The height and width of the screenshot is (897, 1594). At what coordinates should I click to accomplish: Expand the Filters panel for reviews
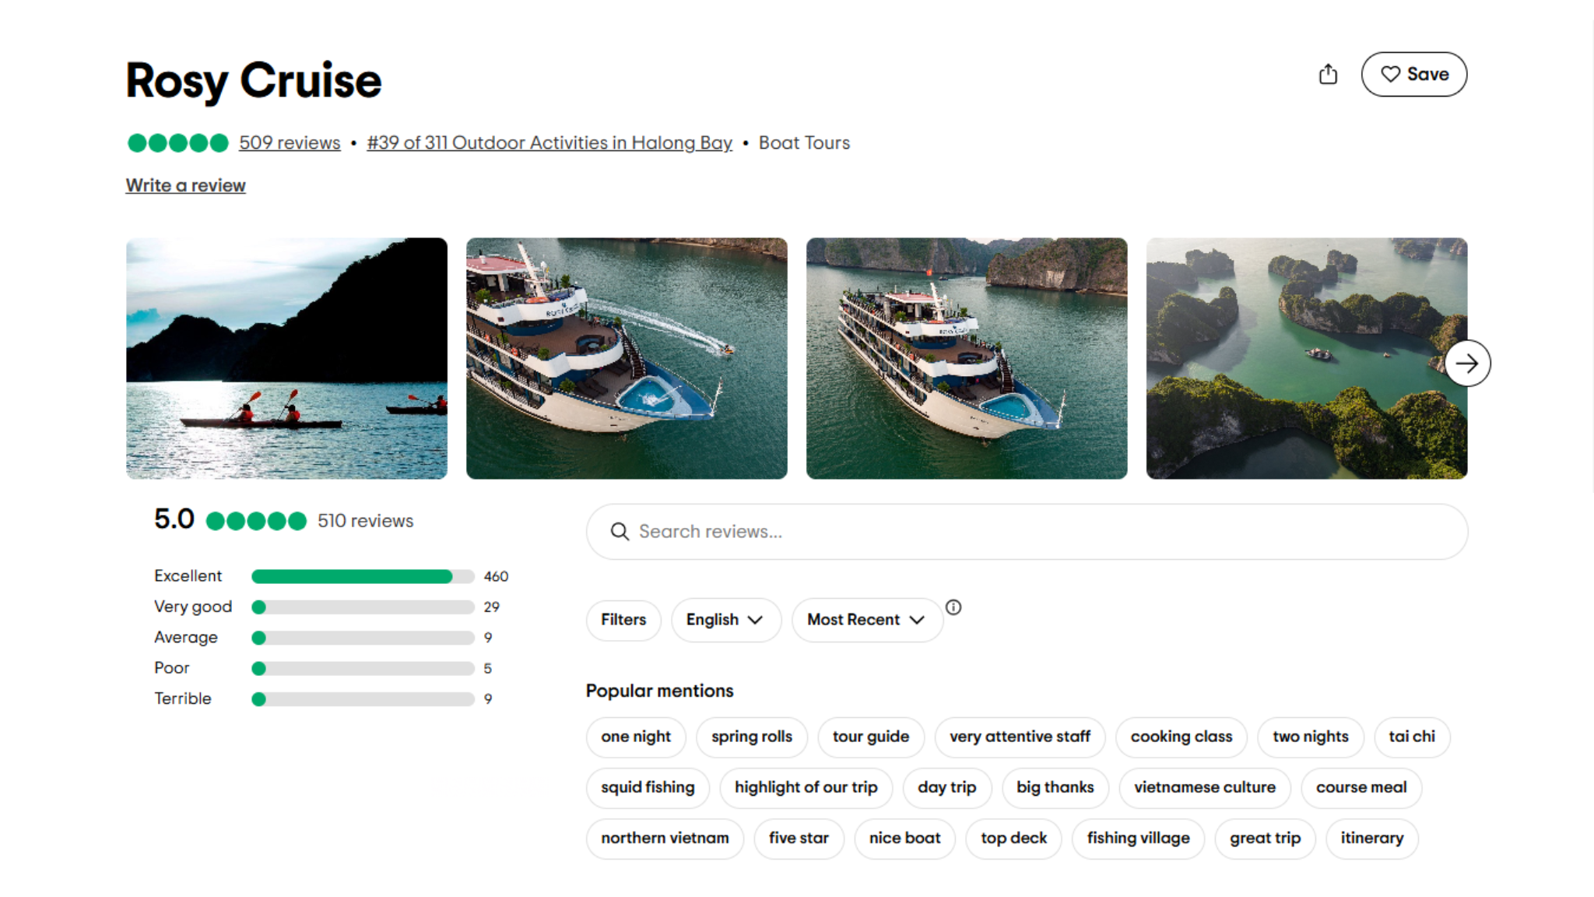point(623,620)
